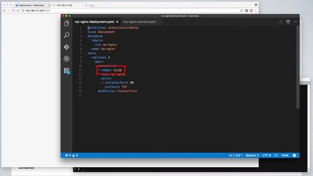This screenshot has height=176, width=313.
Task: Click the terminal window prompt behind VS Code
Action: pos(79,170)
